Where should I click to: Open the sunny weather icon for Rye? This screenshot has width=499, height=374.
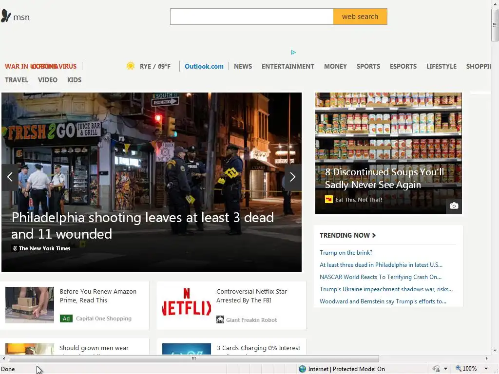coord(131,66)
